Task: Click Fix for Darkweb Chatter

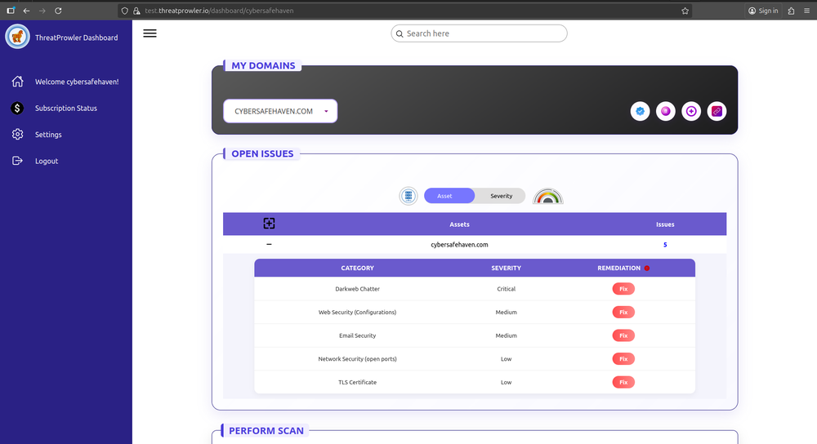Action: click(623, 289)
